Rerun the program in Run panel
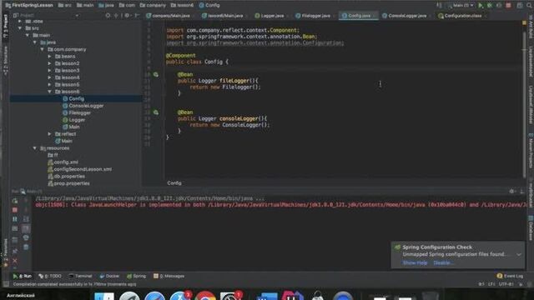 click(15, 201)
